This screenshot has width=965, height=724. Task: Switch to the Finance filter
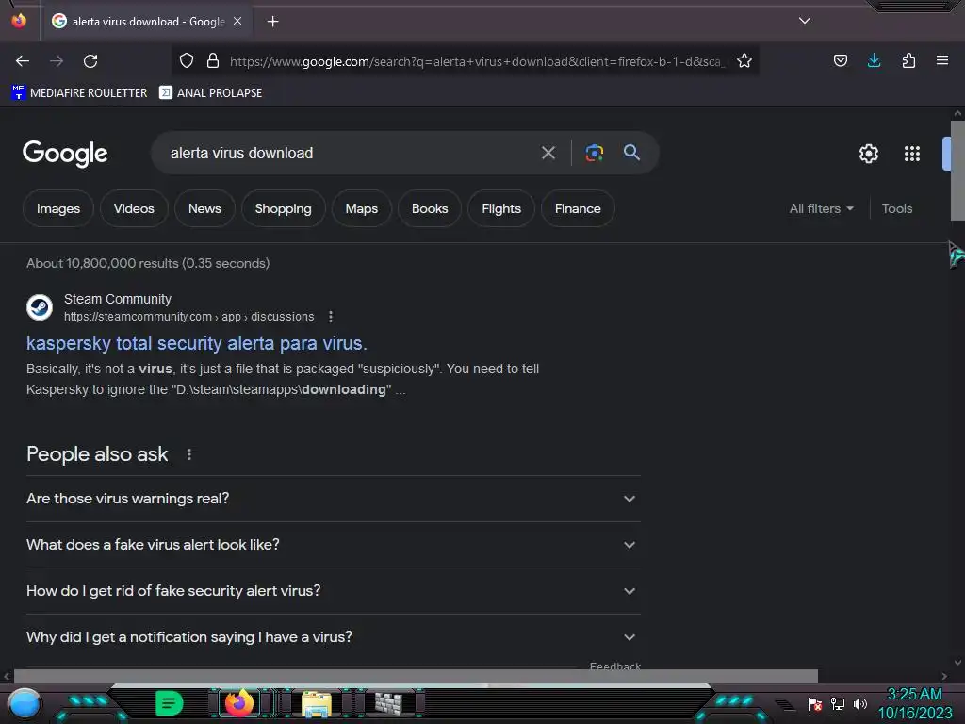click(x=578, y=208)
